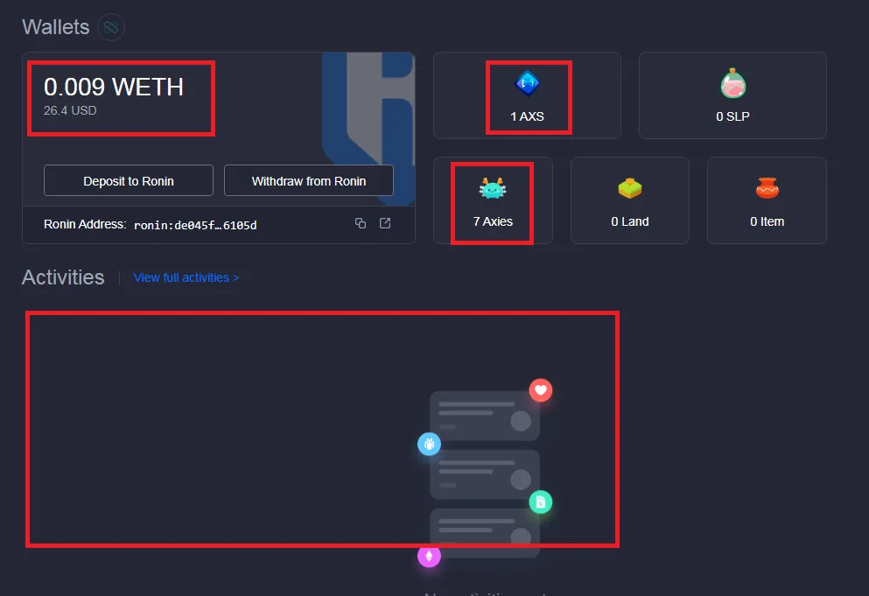Copy the Ronin address with copy icon
The height and width of the screenshot is (596, 869).
361,223
